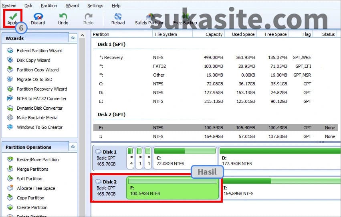
Task: Open the Settings menu
Action: pos(95,6)
